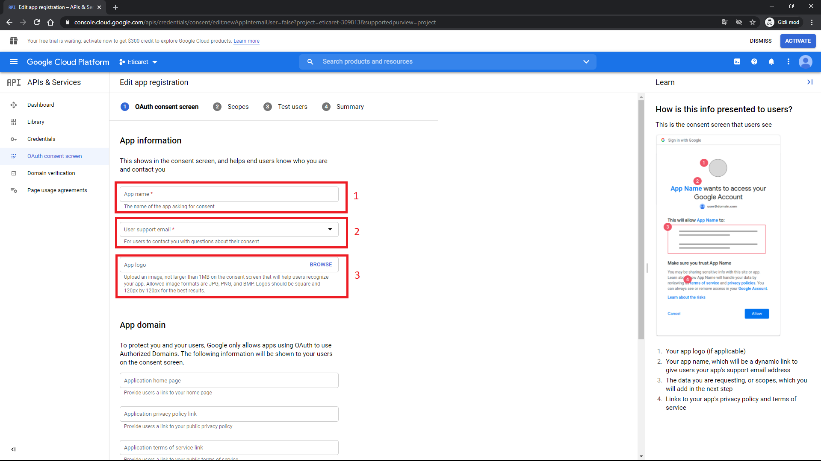Collapse the Learn panel

click(x=810, y=82)
